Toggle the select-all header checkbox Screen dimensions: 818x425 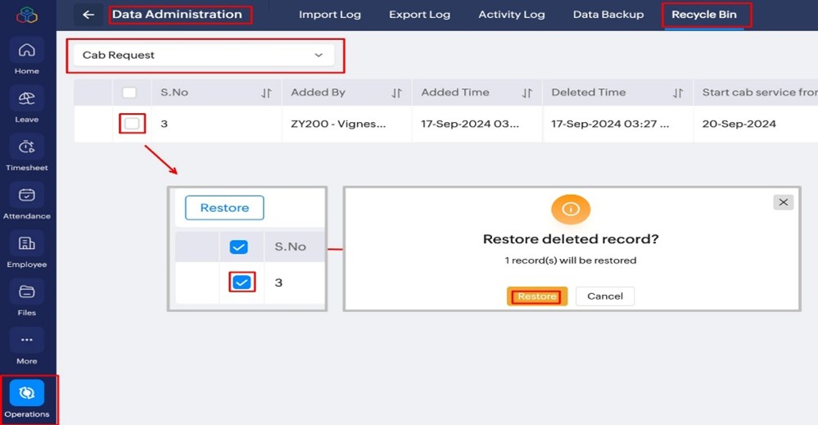(129, 93)
